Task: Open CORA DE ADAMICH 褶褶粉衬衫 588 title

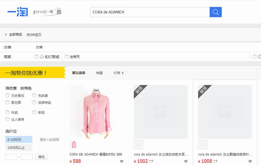Action: pos(96,154)
